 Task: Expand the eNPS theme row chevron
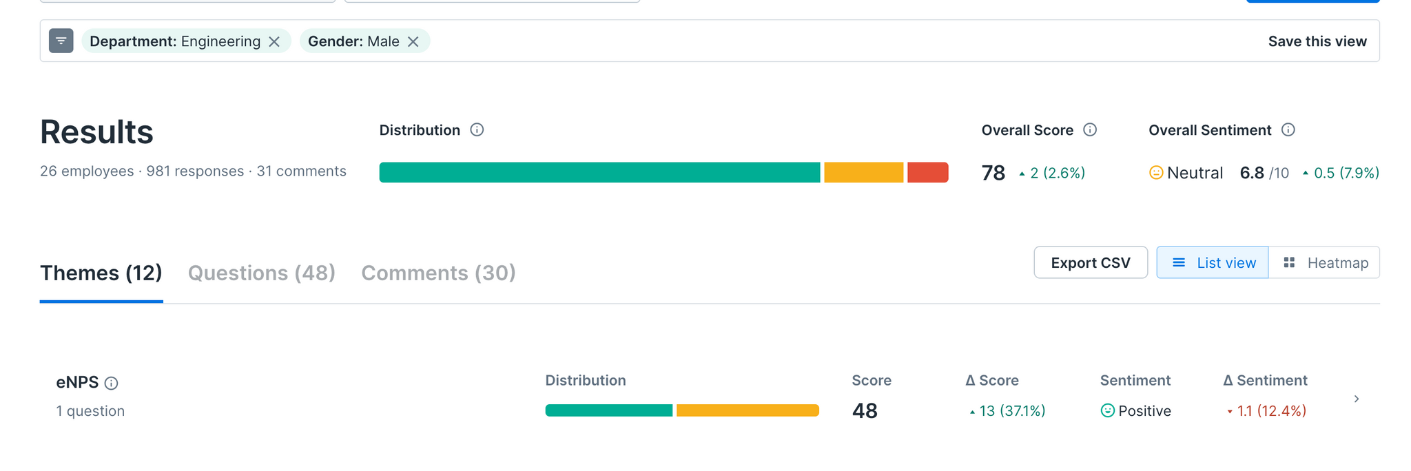tap(1357, 399)
